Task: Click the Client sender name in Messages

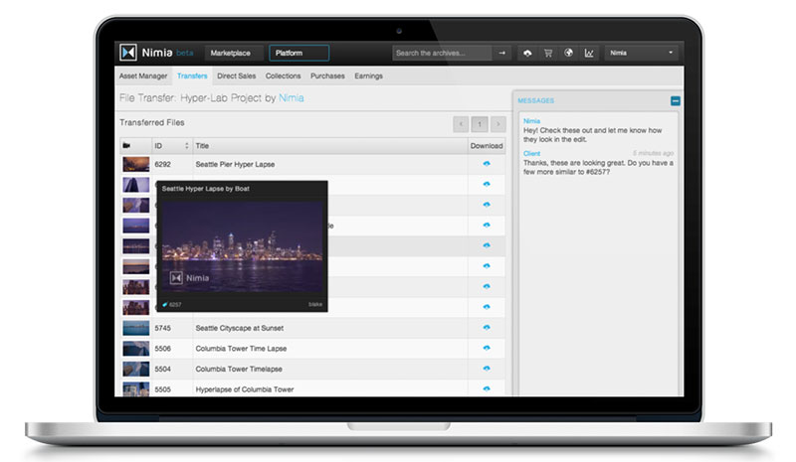Action: click(x=531, y=154)
